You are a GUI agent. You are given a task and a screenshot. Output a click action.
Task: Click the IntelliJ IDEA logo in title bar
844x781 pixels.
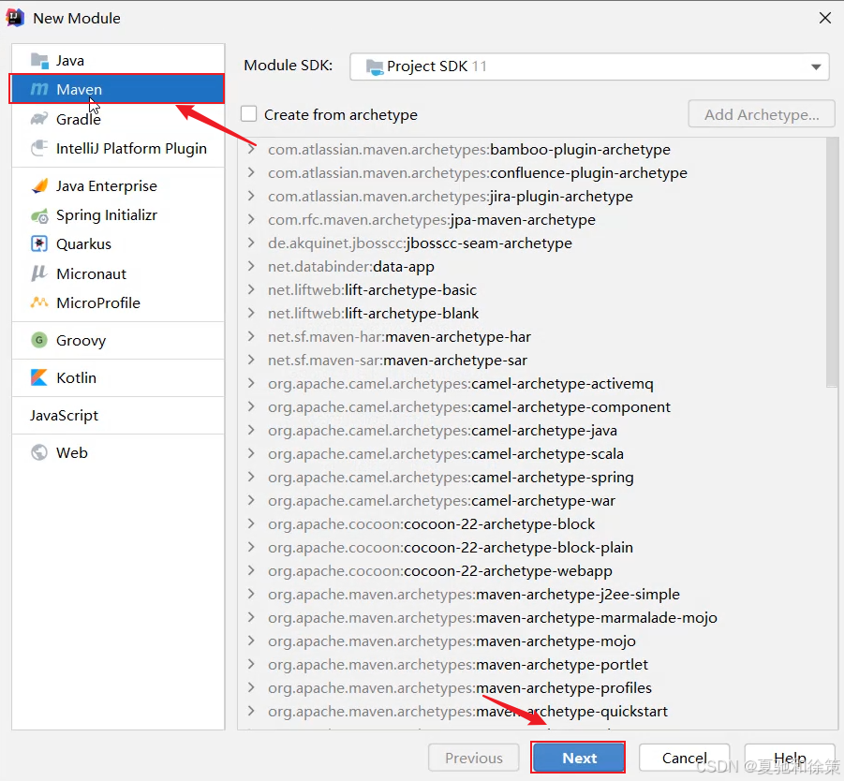coord(15,18)
